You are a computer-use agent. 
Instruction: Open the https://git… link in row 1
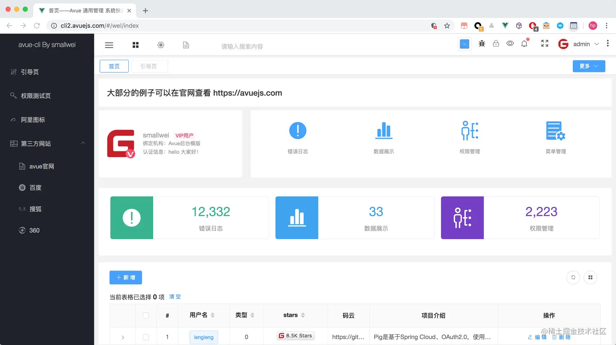tap(348, 337)
